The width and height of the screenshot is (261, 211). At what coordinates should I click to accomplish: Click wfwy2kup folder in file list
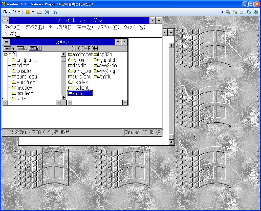[x=105, y=71]
